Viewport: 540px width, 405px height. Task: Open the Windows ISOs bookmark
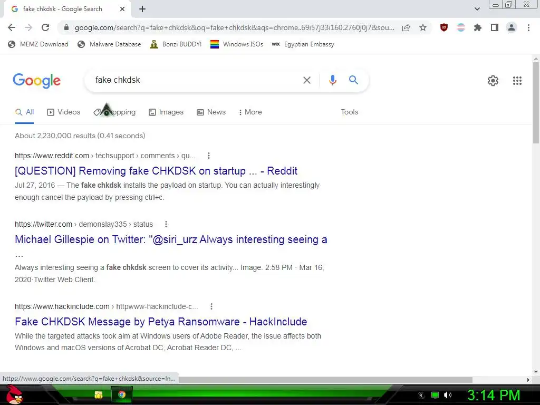click(237, 44)
